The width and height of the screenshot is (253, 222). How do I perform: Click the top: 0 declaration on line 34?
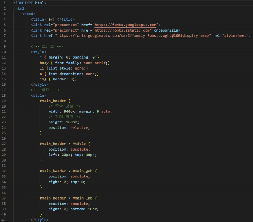[x=78, y=182]
